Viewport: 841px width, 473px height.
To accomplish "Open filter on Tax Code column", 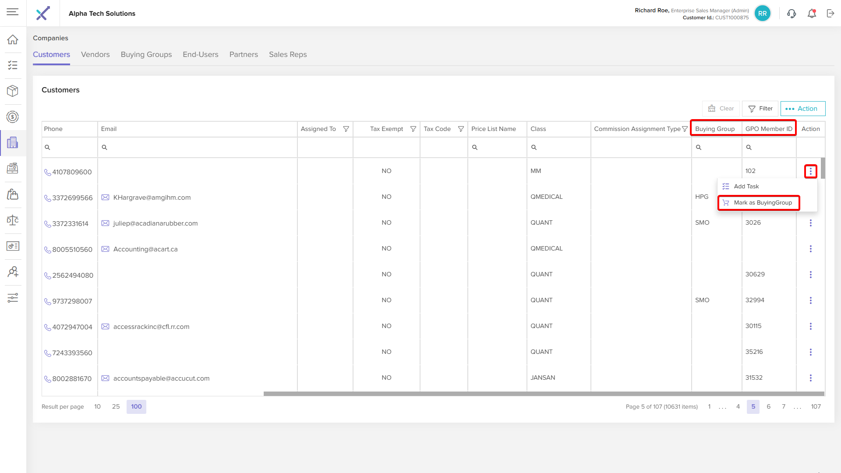I will pos(461,129).
